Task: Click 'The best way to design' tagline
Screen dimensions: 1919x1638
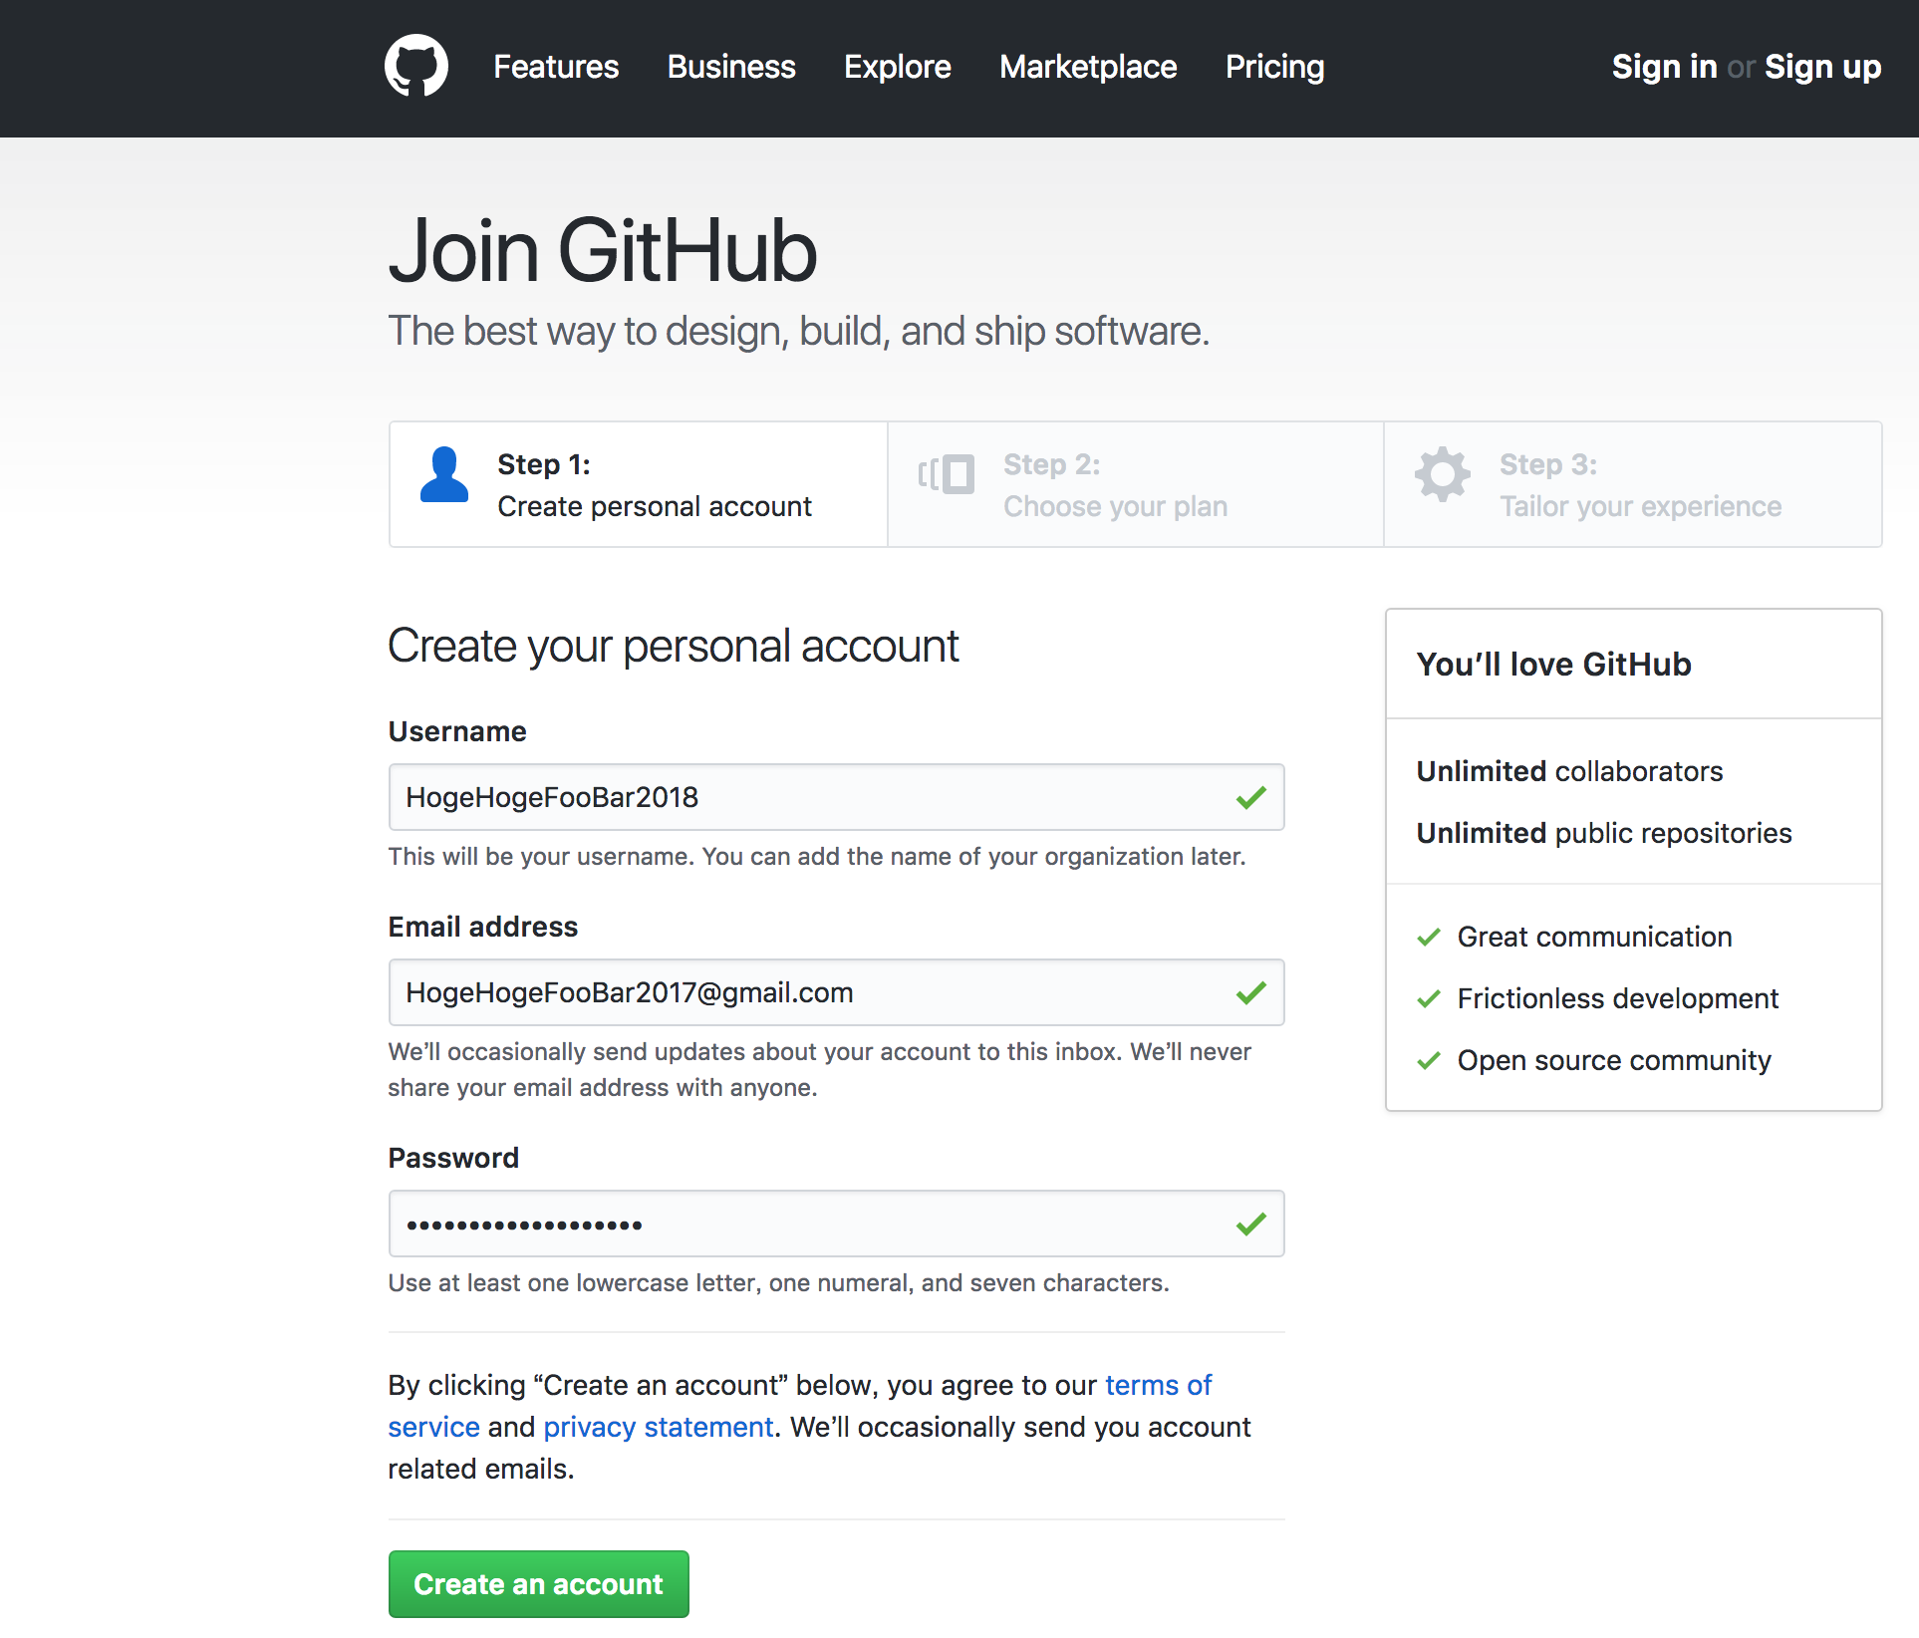Action: [798, 332]
